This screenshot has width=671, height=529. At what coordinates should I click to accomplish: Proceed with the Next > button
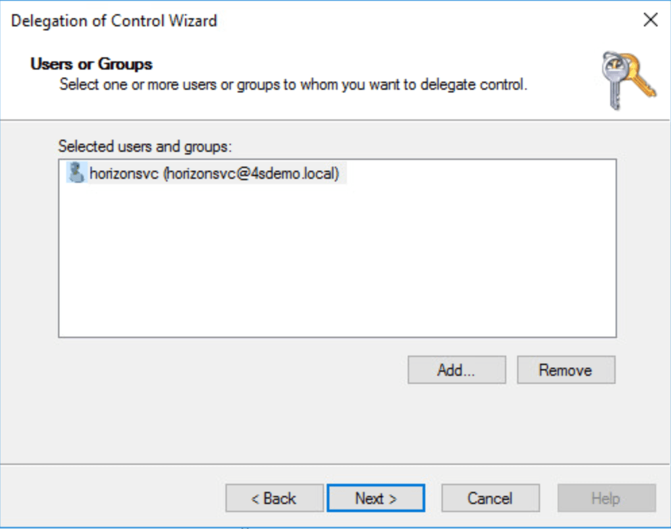pos(375,499)
